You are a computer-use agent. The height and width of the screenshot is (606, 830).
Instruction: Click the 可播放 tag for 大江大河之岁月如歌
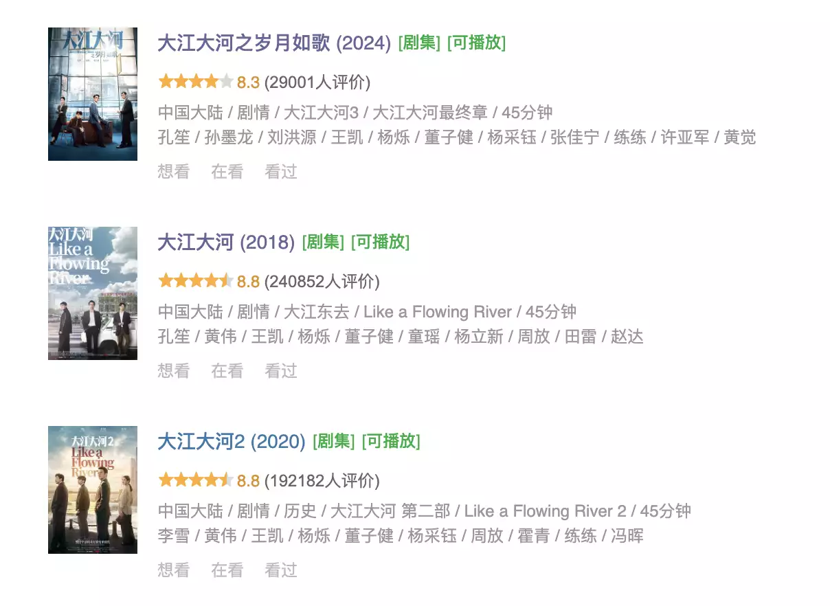pyautogui.click(x=476, y=43)
